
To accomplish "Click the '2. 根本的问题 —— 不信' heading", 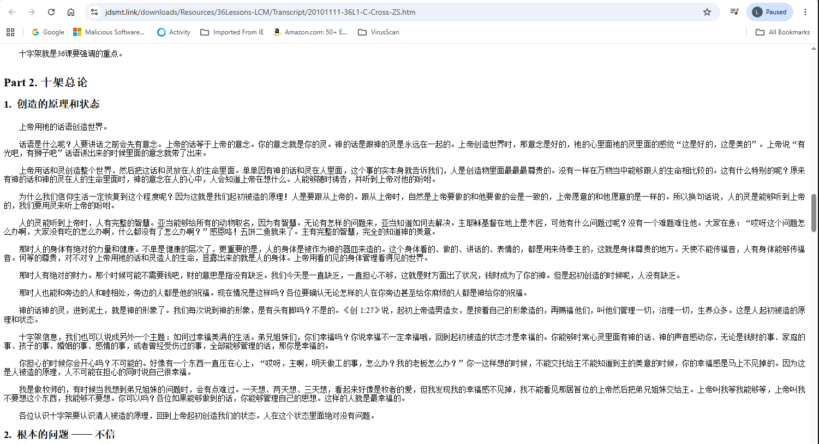I will (59, 434).
